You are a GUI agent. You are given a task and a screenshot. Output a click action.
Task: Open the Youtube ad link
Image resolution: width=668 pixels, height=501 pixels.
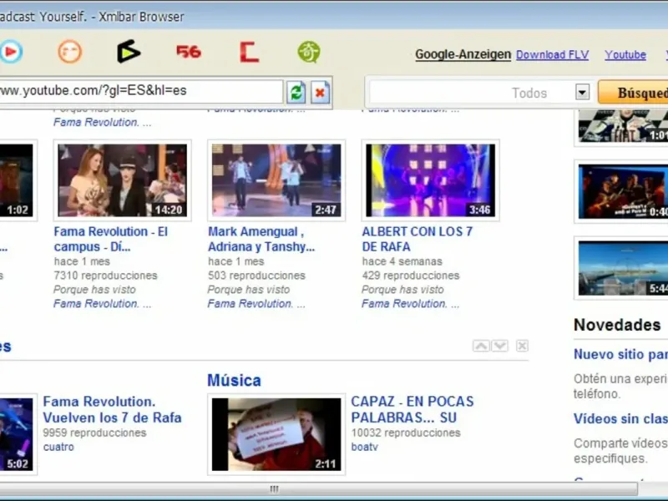625,54
